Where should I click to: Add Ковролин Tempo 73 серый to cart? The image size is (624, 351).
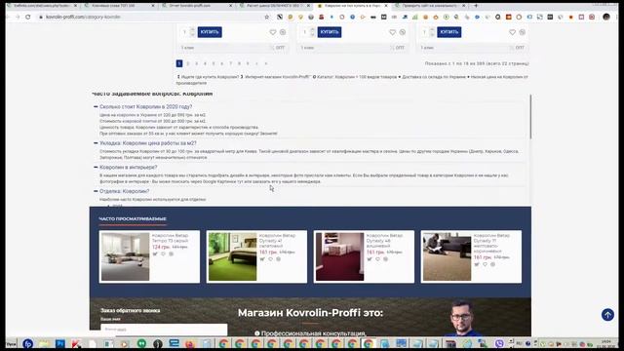click(x=155, y=253)
